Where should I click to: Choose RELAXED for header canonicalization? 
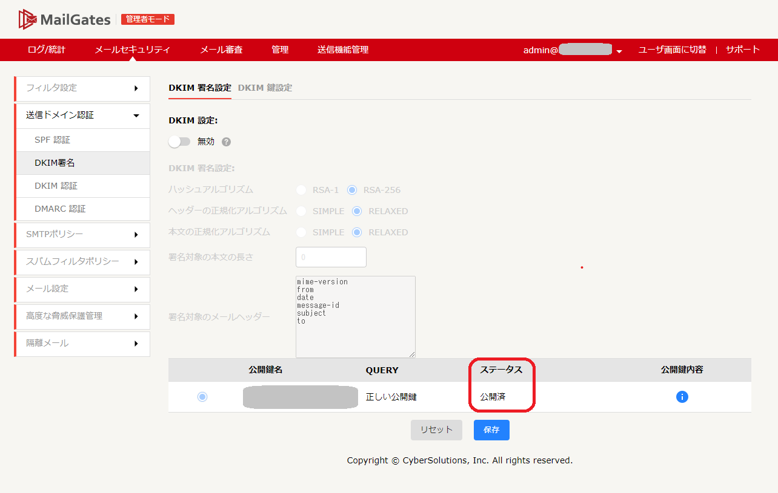(357, 211)
